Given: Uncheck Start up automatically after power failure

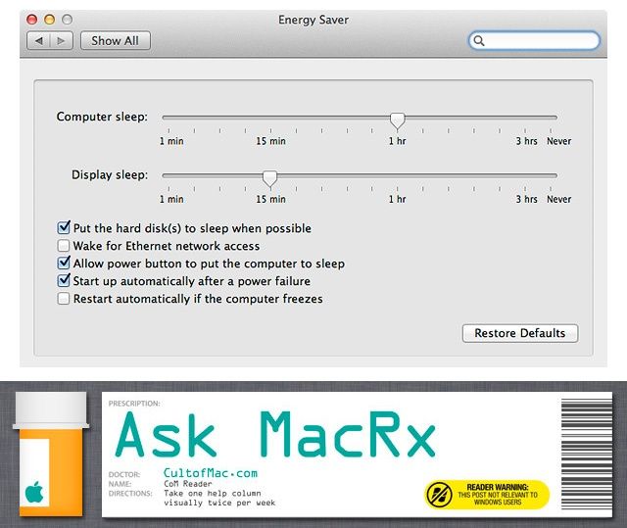Looking at the screenshot, I should pyautogui.click(x=64, y=280).
